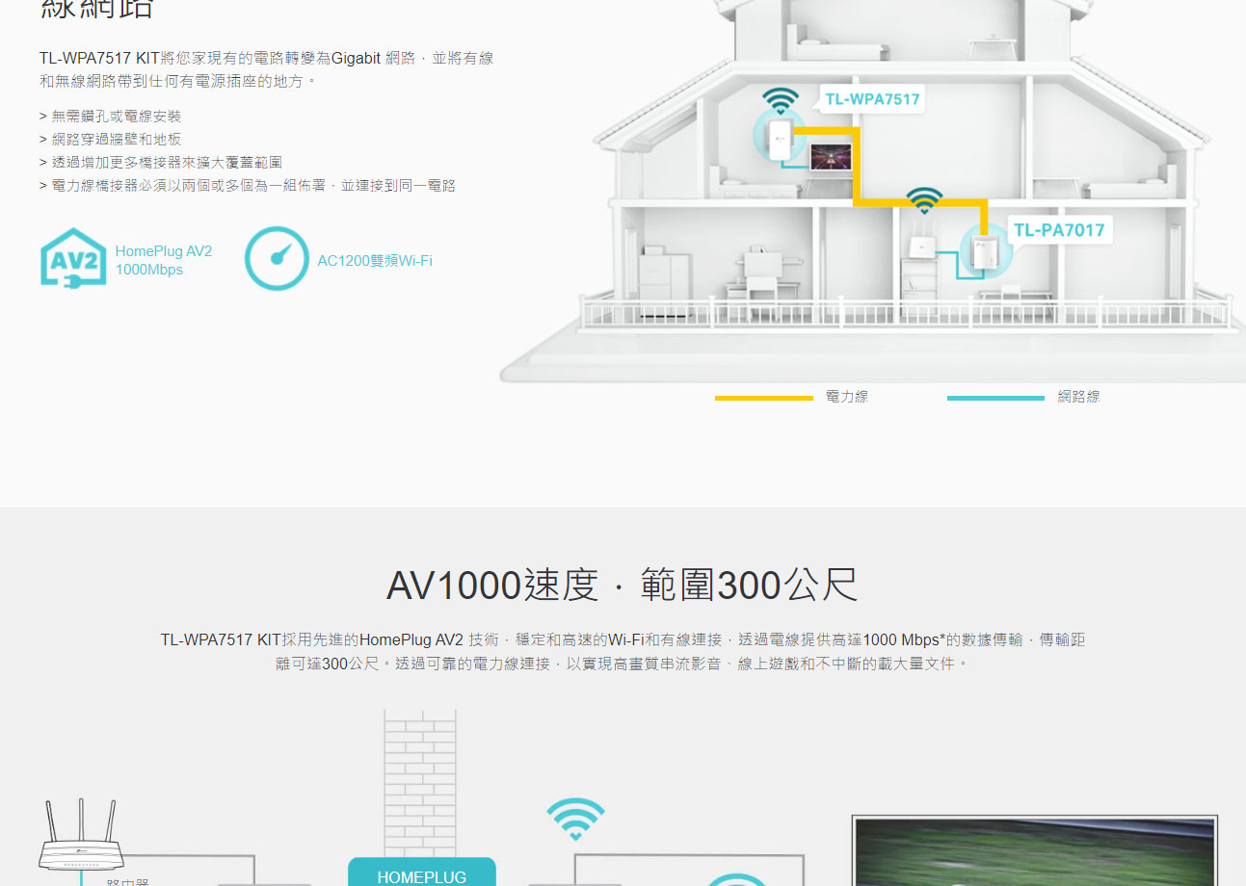Click the Wi-Fi icon above TL-WPA7517 adapter

[x=781, y=100]
